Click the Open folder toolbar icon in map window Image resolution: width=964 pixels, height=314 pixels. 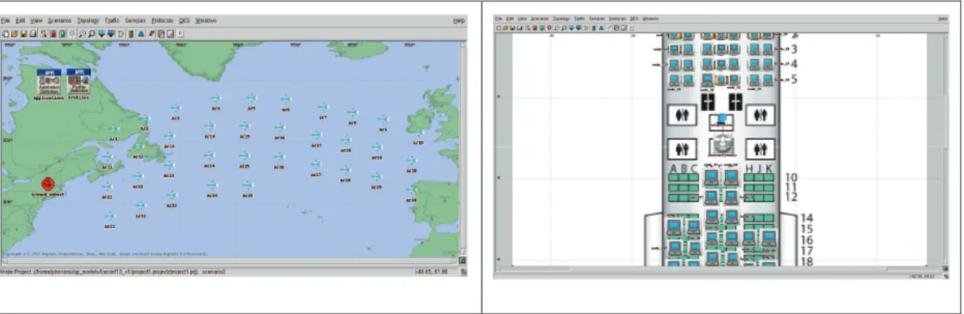coord(13,32)
